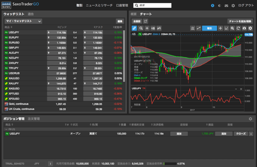Screen dimensions: 257x167
Task: Sort watchlist by 変動率 column
Action: 117,27
